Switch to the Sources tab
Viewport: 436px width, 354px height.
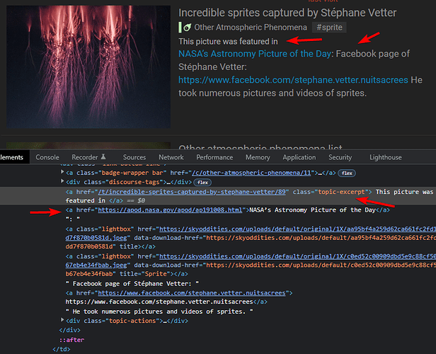[x=134, y=157]
